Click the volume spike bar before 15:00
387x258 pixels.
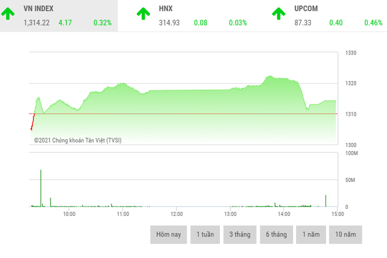click(326, 201)
